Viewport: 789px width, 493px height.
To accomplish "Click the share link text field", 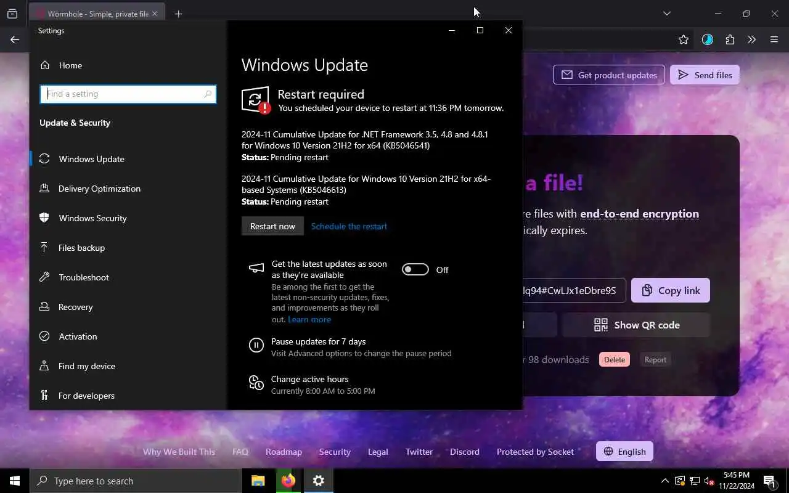I will 574,290.
